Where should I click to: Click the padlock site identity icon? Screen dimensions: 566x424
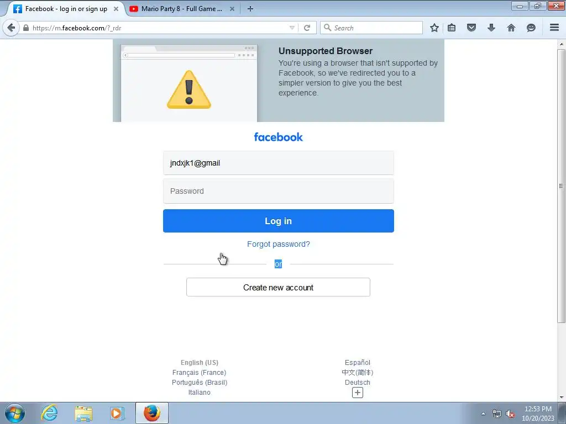pyautogui.click(x=26, y=28)
